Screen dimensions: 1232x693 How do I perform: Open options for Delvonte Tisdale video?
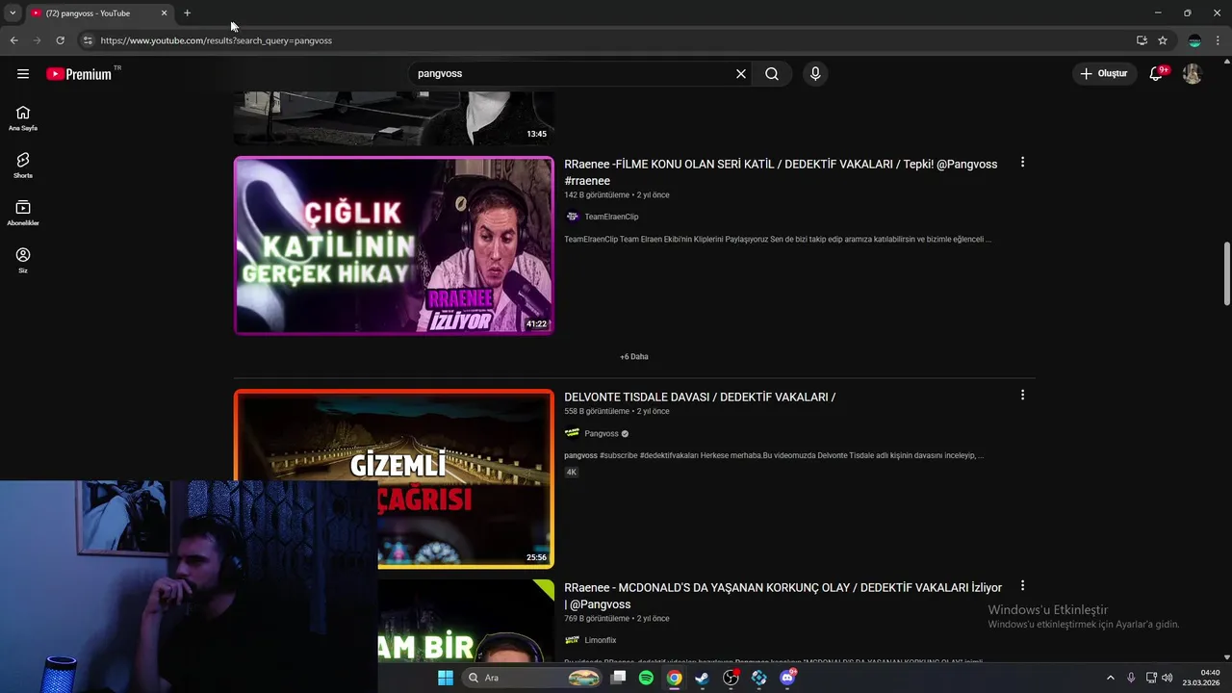click(1022, 396)
